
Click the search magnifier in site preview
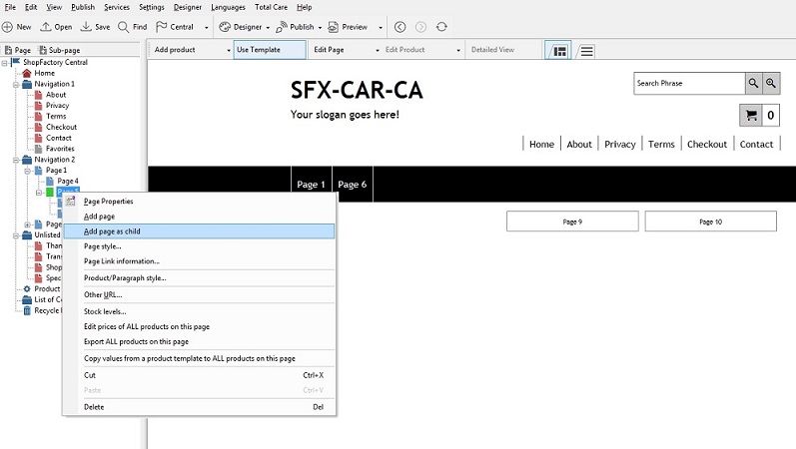(x=753, y=83)
